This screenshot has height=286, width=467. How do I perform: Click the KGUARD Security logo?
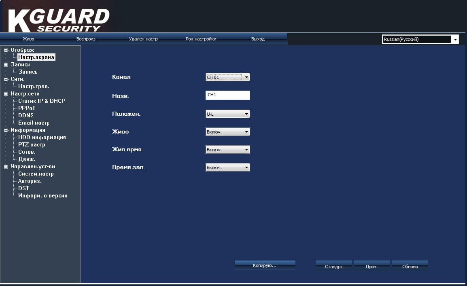point(59,20)
